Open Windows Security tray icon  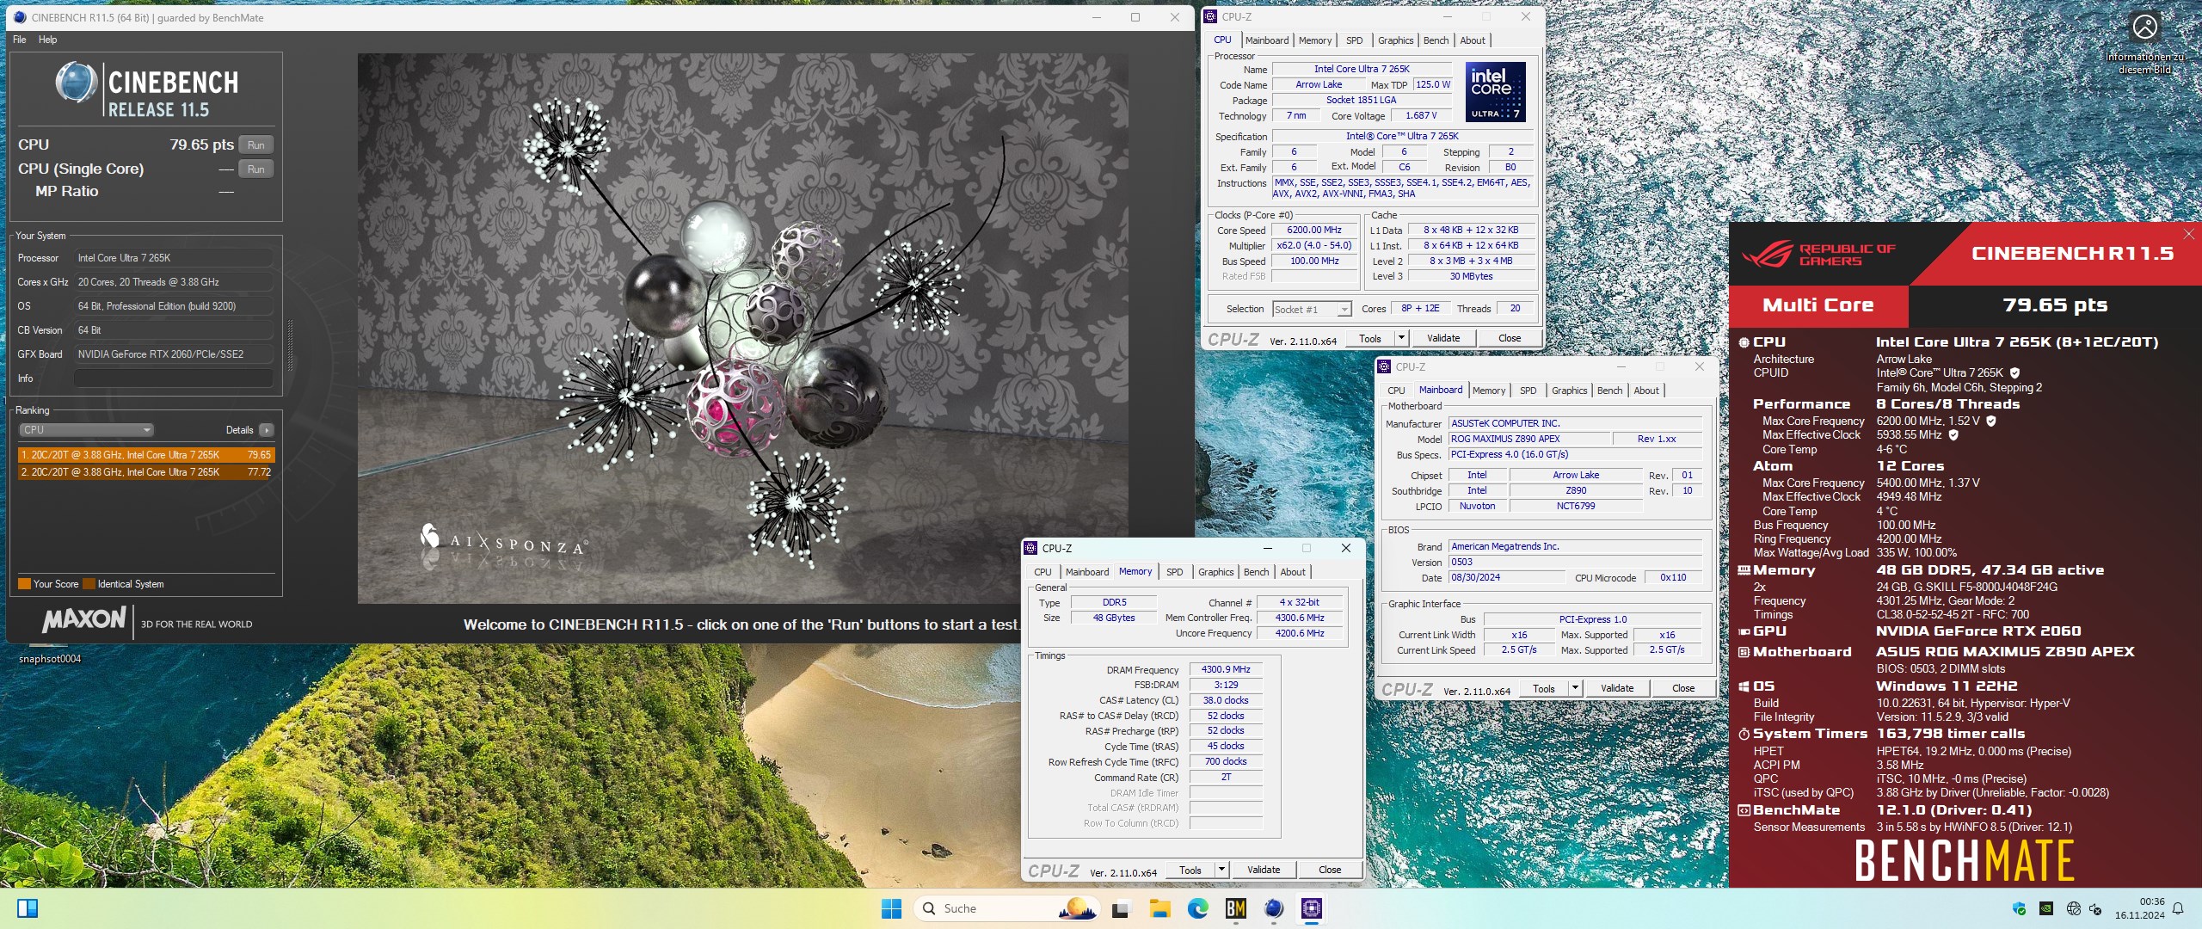coord(2020,908)
